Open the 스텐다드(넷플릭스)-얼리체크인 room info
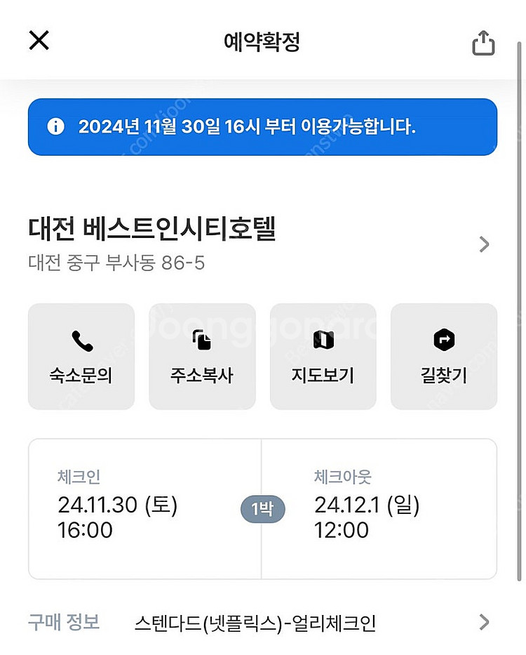 coord(255,623)
